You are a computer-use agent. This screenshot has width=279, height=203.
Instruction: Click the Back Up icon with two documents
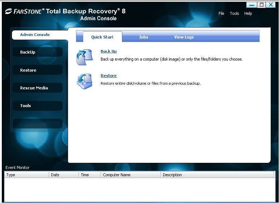pyautogui.click(x=85, y=57)
